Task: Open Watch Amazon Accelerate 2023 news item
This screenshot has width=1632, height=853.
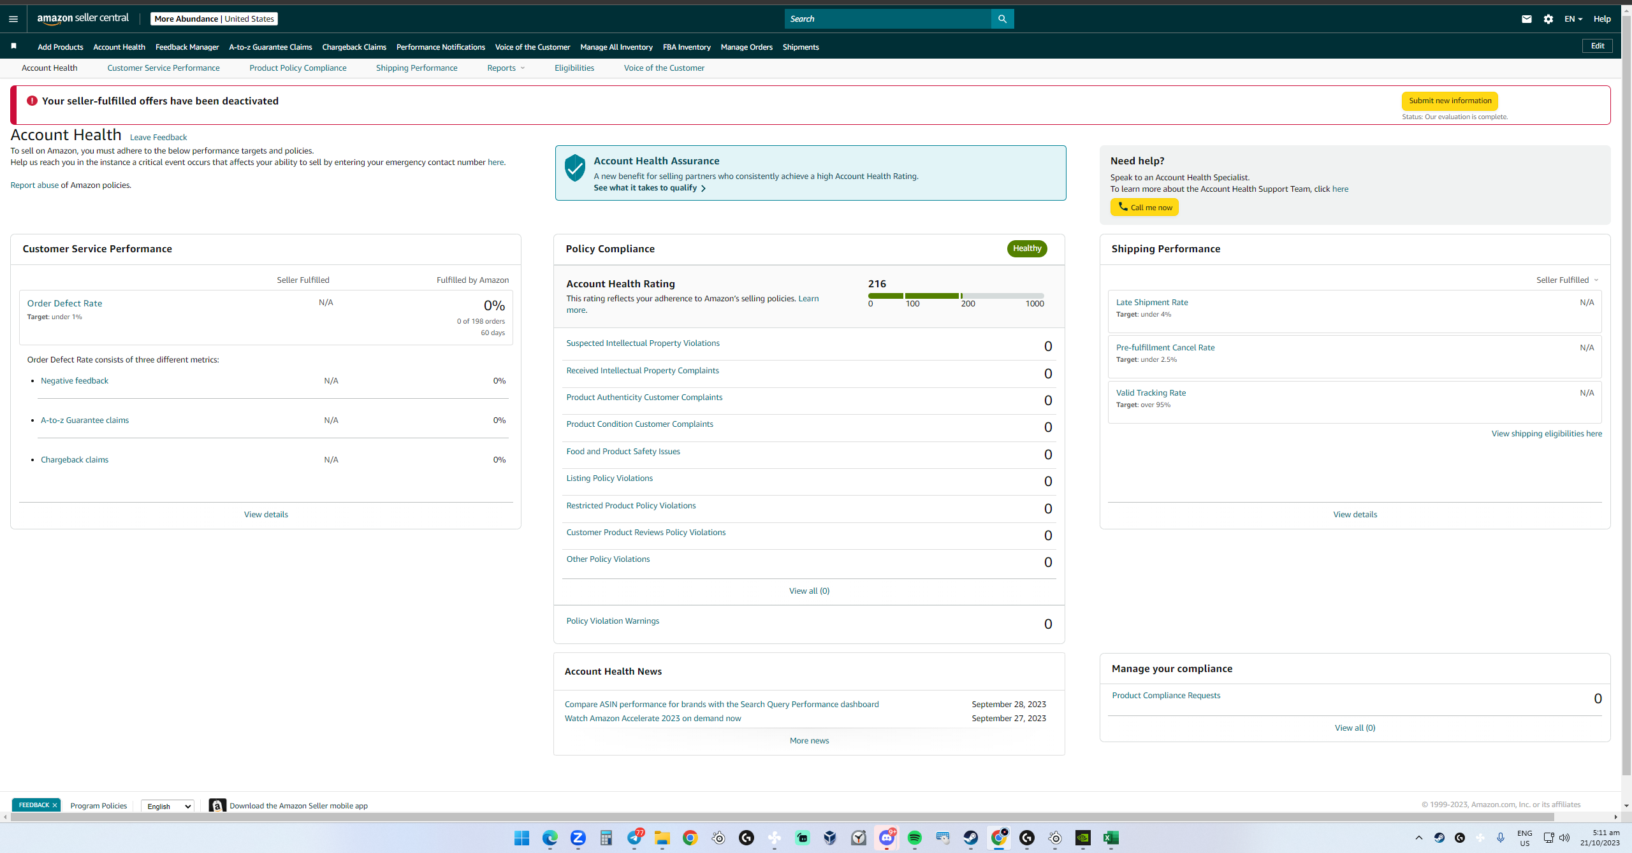Action: (653, 719)
